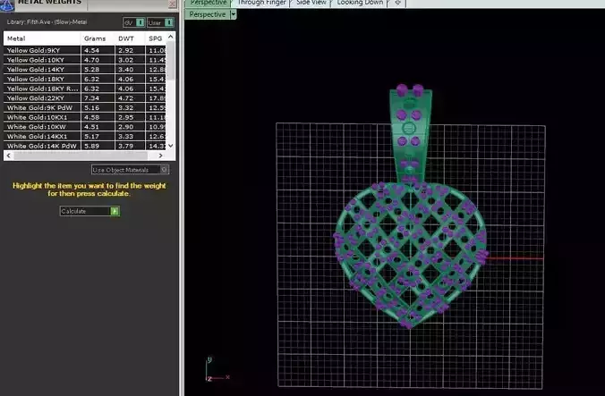Click the Matrix logo icon beside Metal Weights
The height and width of the screenshot is (396, 605).
click(x=7, y=4)
